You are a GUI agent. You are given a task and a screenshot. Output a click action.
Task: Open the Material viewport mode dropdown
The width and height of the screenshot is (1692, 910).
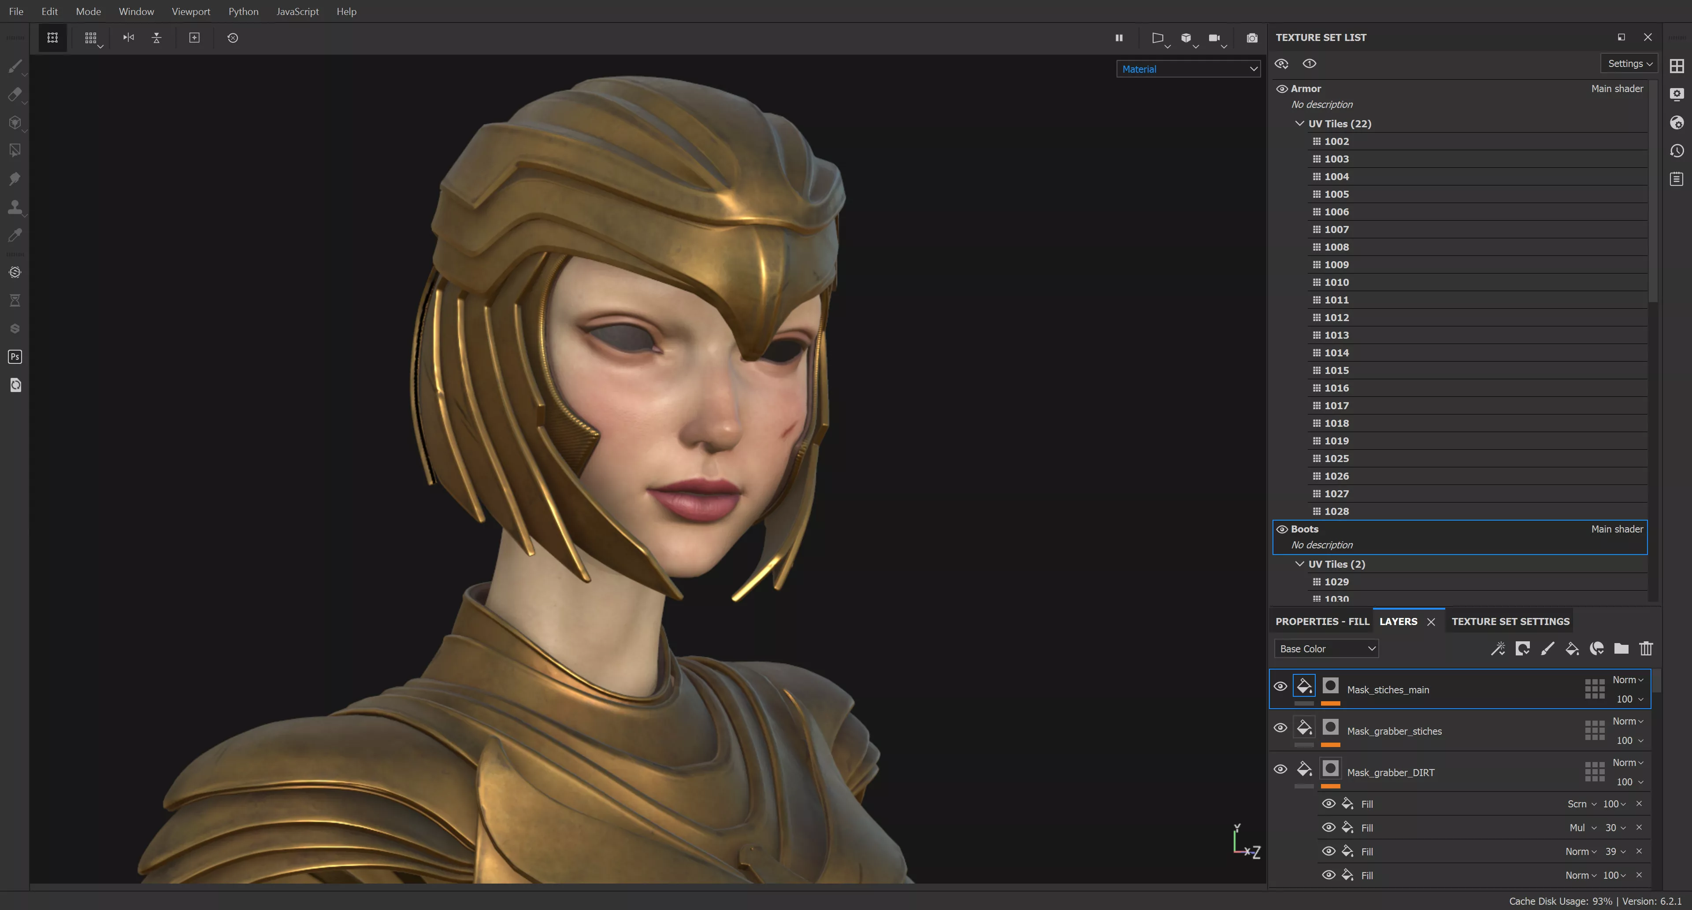[x=1188, y=69]
